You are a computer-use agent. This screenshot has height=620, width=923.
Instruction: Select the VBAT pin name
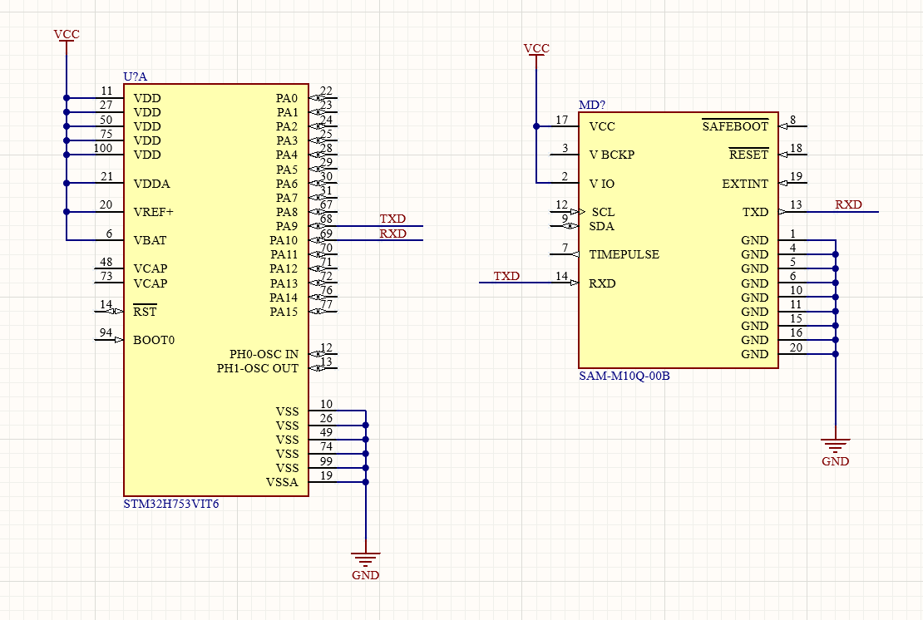tap(150, 240)
